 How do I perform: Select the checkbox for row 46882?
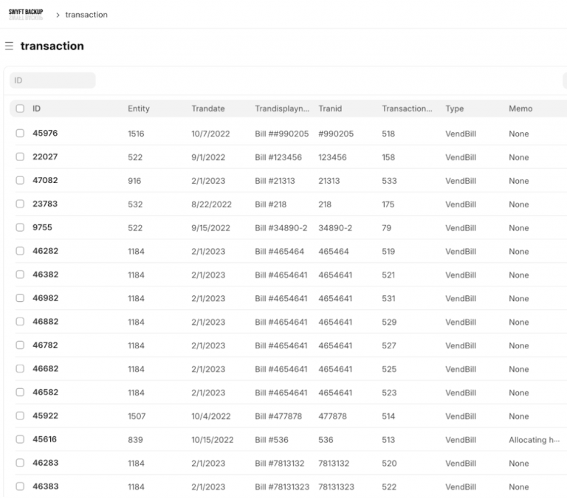(20, 321)
